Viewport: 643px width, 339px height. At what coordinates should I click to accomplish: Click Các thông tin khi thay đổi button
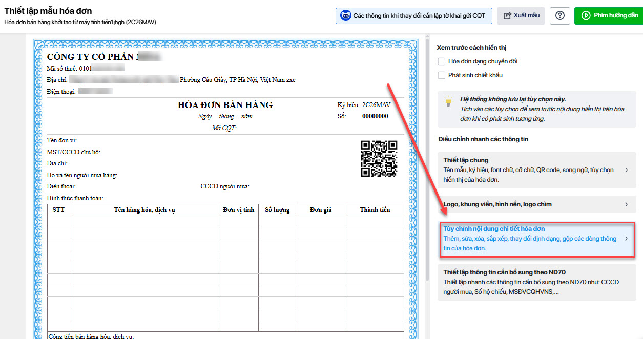pos(414,16)
